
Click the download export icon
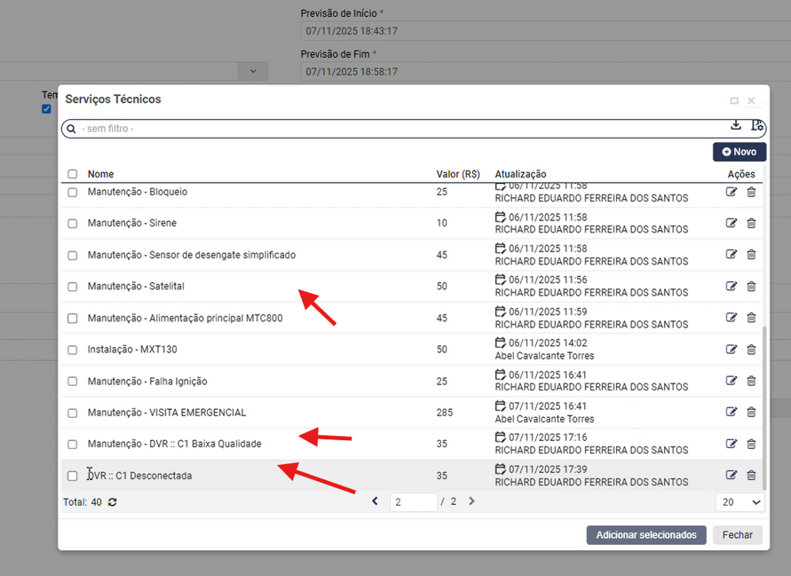pos(736,126)
